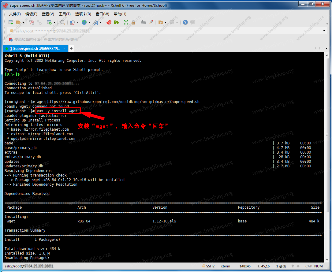
Task: Click the Lock screen padlock icon
Action: [x=133, y=22]
